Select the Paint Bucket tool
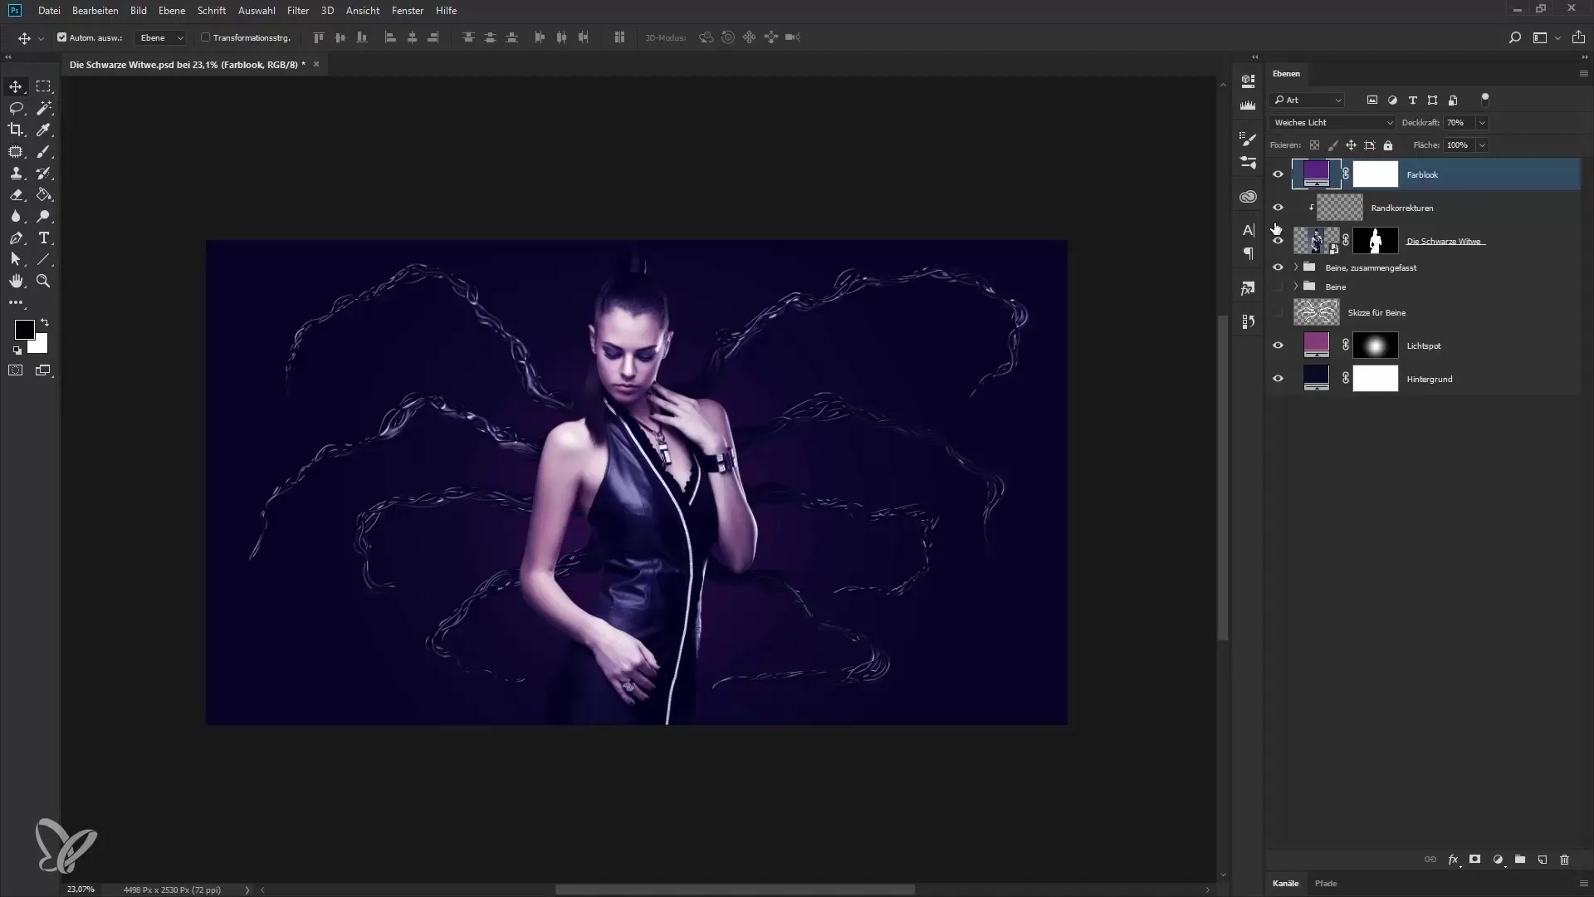 point(43,194)
